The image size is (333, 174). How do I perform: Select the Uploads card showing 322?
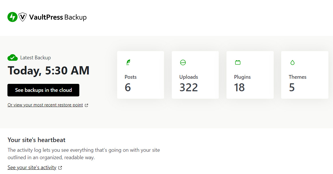point(195,75)
